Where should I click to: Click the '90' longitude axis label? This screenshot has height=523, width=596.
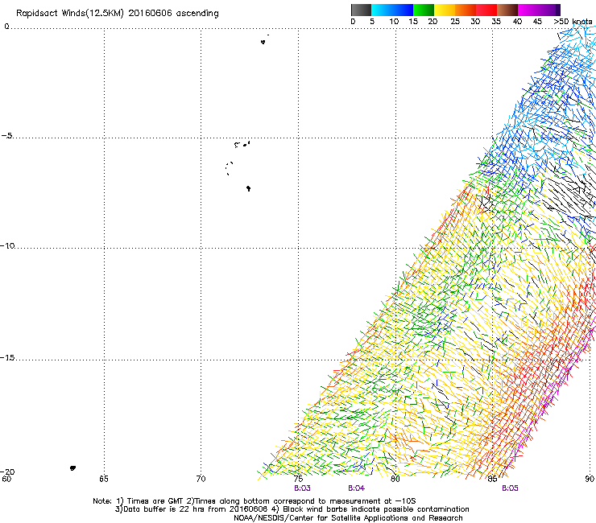tap(590, 479)
